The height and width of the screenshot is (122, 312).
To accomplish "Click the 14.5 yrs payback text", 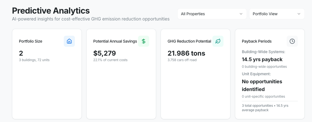I will tap(262, 59).
